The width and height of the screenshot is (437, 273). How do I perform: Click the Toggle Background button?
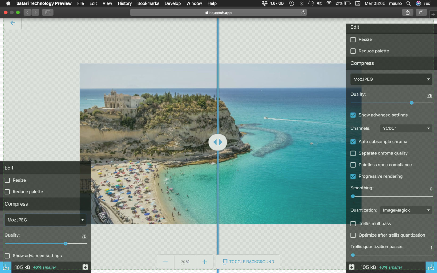[x=248, y=262]
